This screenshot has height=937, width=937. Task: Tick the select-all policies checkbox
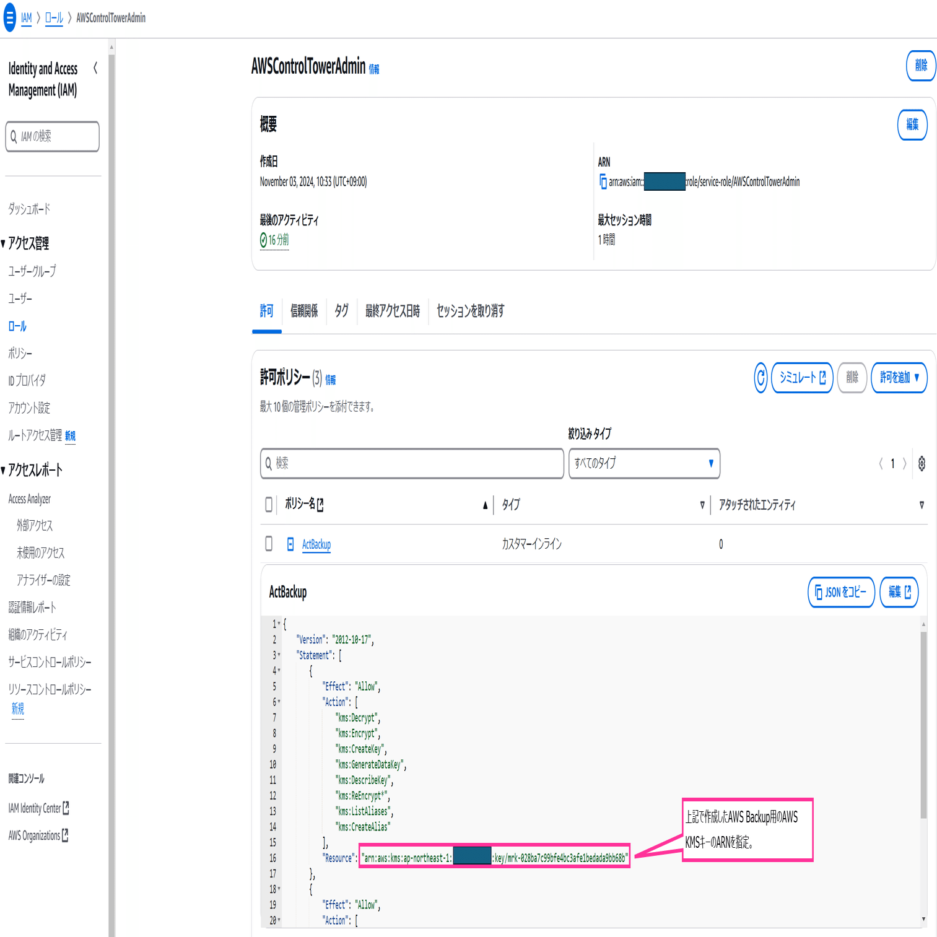tap(269, 505)
